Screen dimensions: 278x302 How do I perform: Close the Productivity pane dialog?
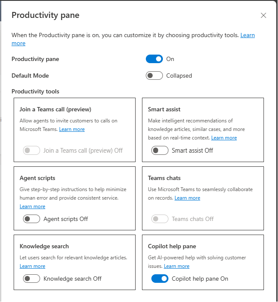click(263, 15)
